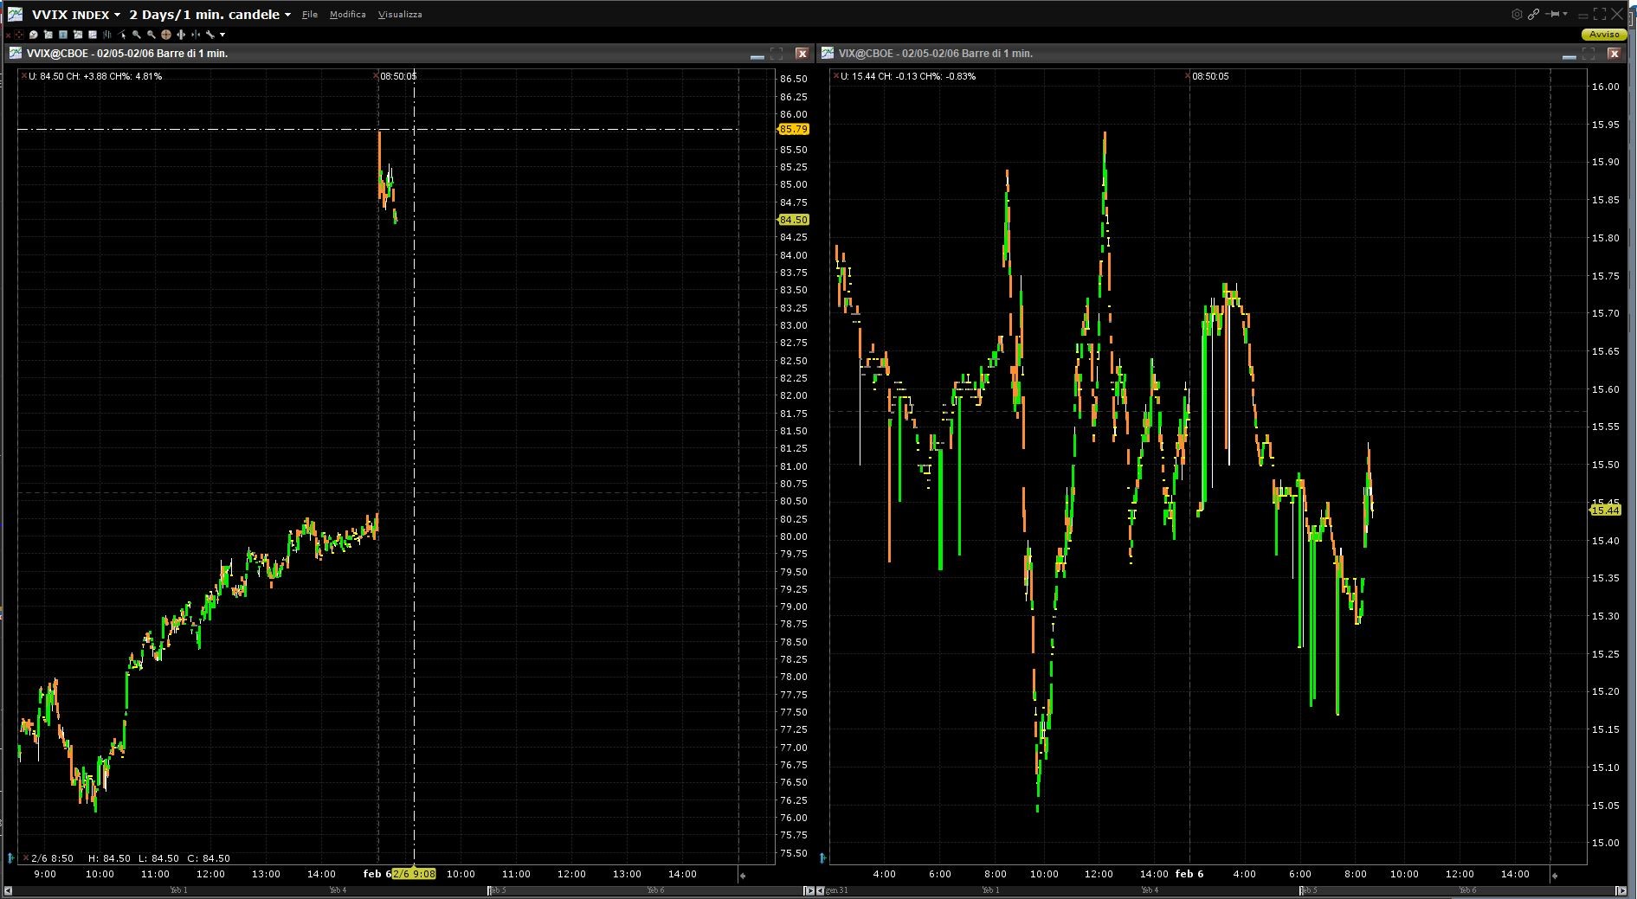The image size is (1637, 899).
Task: Click the second magnifier zoom icon
Action: (x=151, y=35)
